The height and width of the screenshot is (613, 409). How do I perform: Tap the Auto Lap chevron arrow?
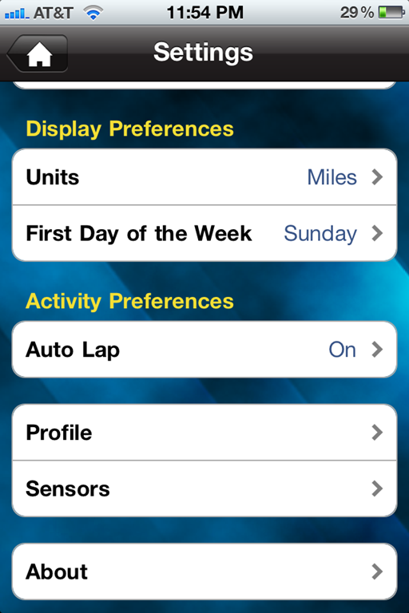point(377,350)
